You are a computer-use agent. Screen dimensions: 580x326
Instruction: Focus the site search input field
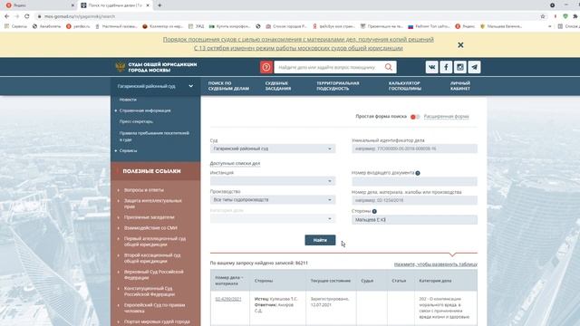pyautogui.click(x=328, y=67)
